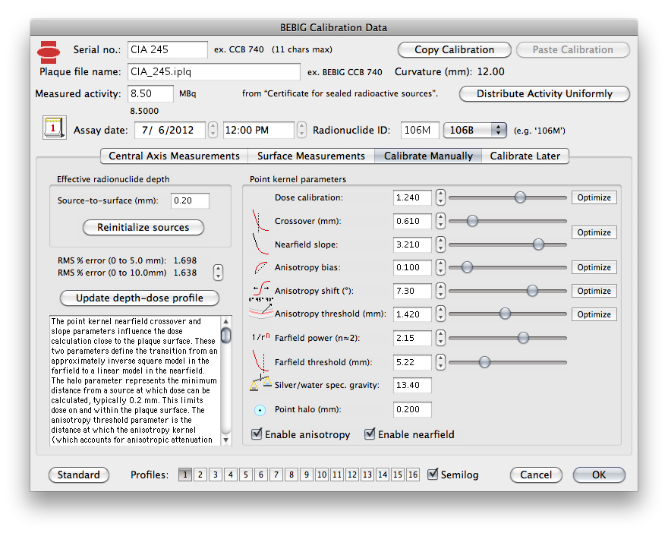Viewport: 668px width, 533px height.
Task: Select the Calibrate Manually tab
Action: click(x=428, y=156)
